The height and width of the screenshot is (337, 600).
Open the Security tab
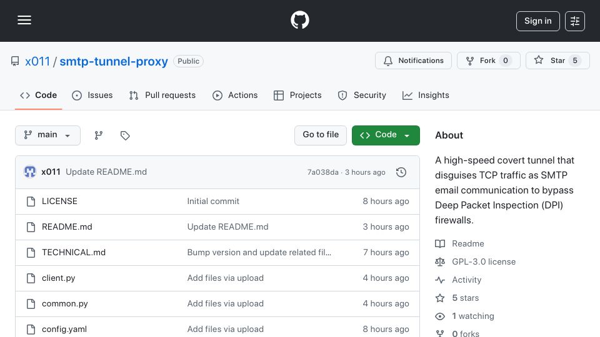(362, 95)
